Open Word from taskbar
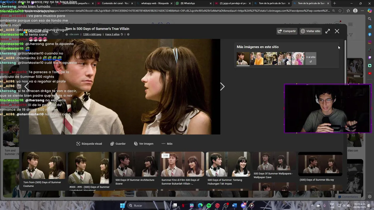Viewport: 374px width, 210px height. coord(234,206)
